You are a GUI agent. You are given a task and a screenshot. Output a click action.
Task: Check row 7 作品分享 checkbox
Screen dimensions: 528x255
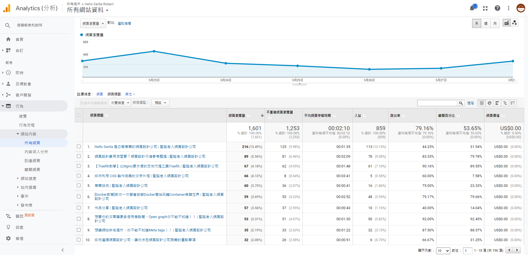pyautogui.click(x=79, y=208)
